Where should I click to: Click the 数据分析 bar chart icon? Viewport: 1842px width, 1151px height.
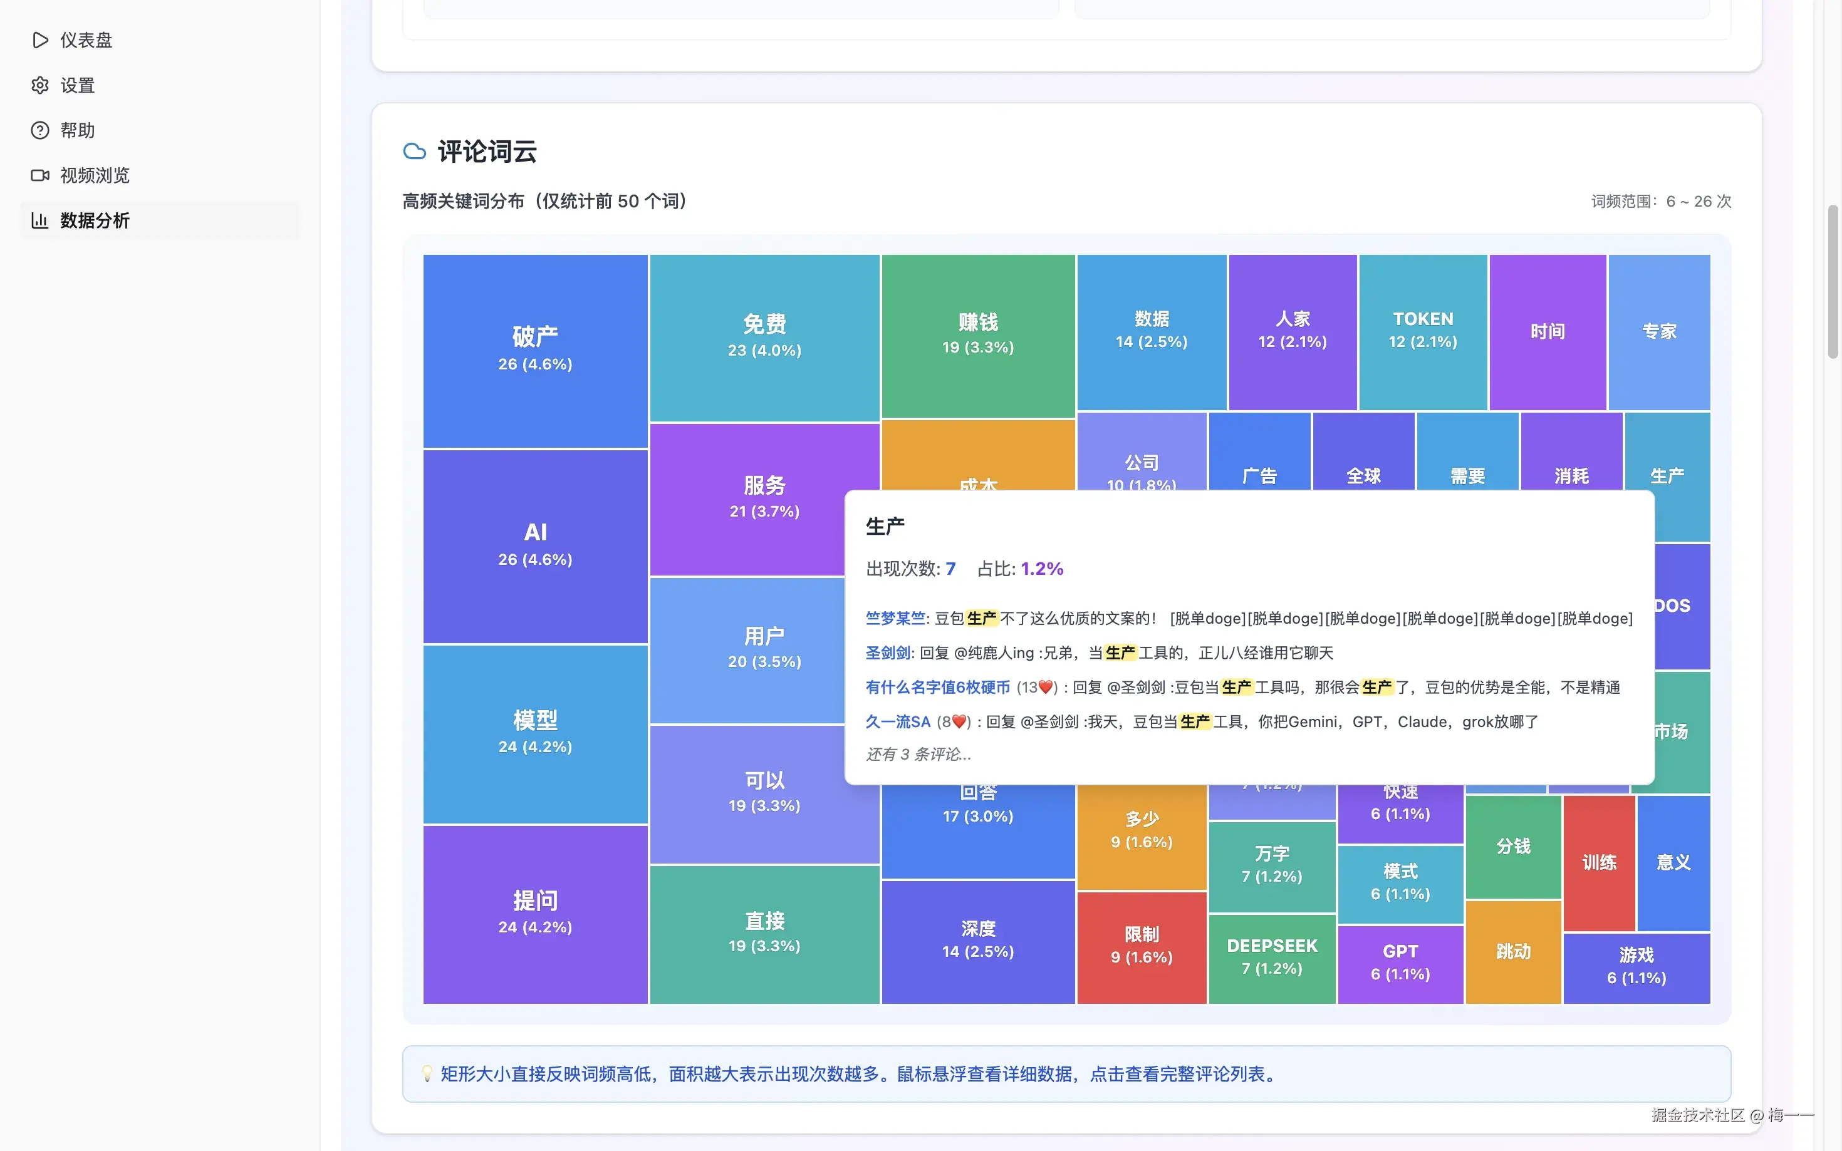point(41,220)
